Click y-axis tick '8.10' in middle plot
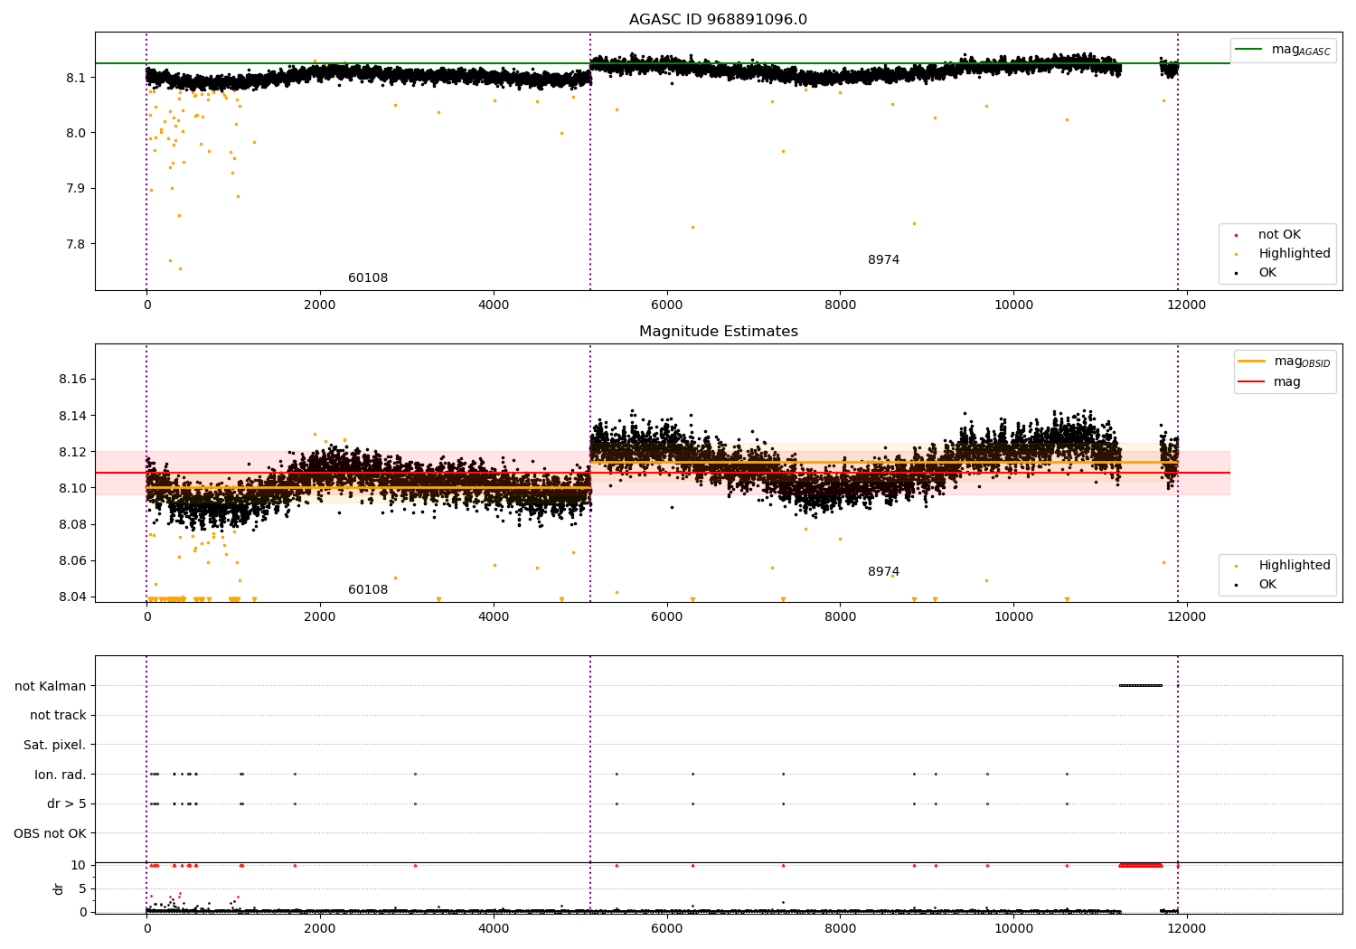Viewport: 1356px width, 949px height. [x=72, y=488]
